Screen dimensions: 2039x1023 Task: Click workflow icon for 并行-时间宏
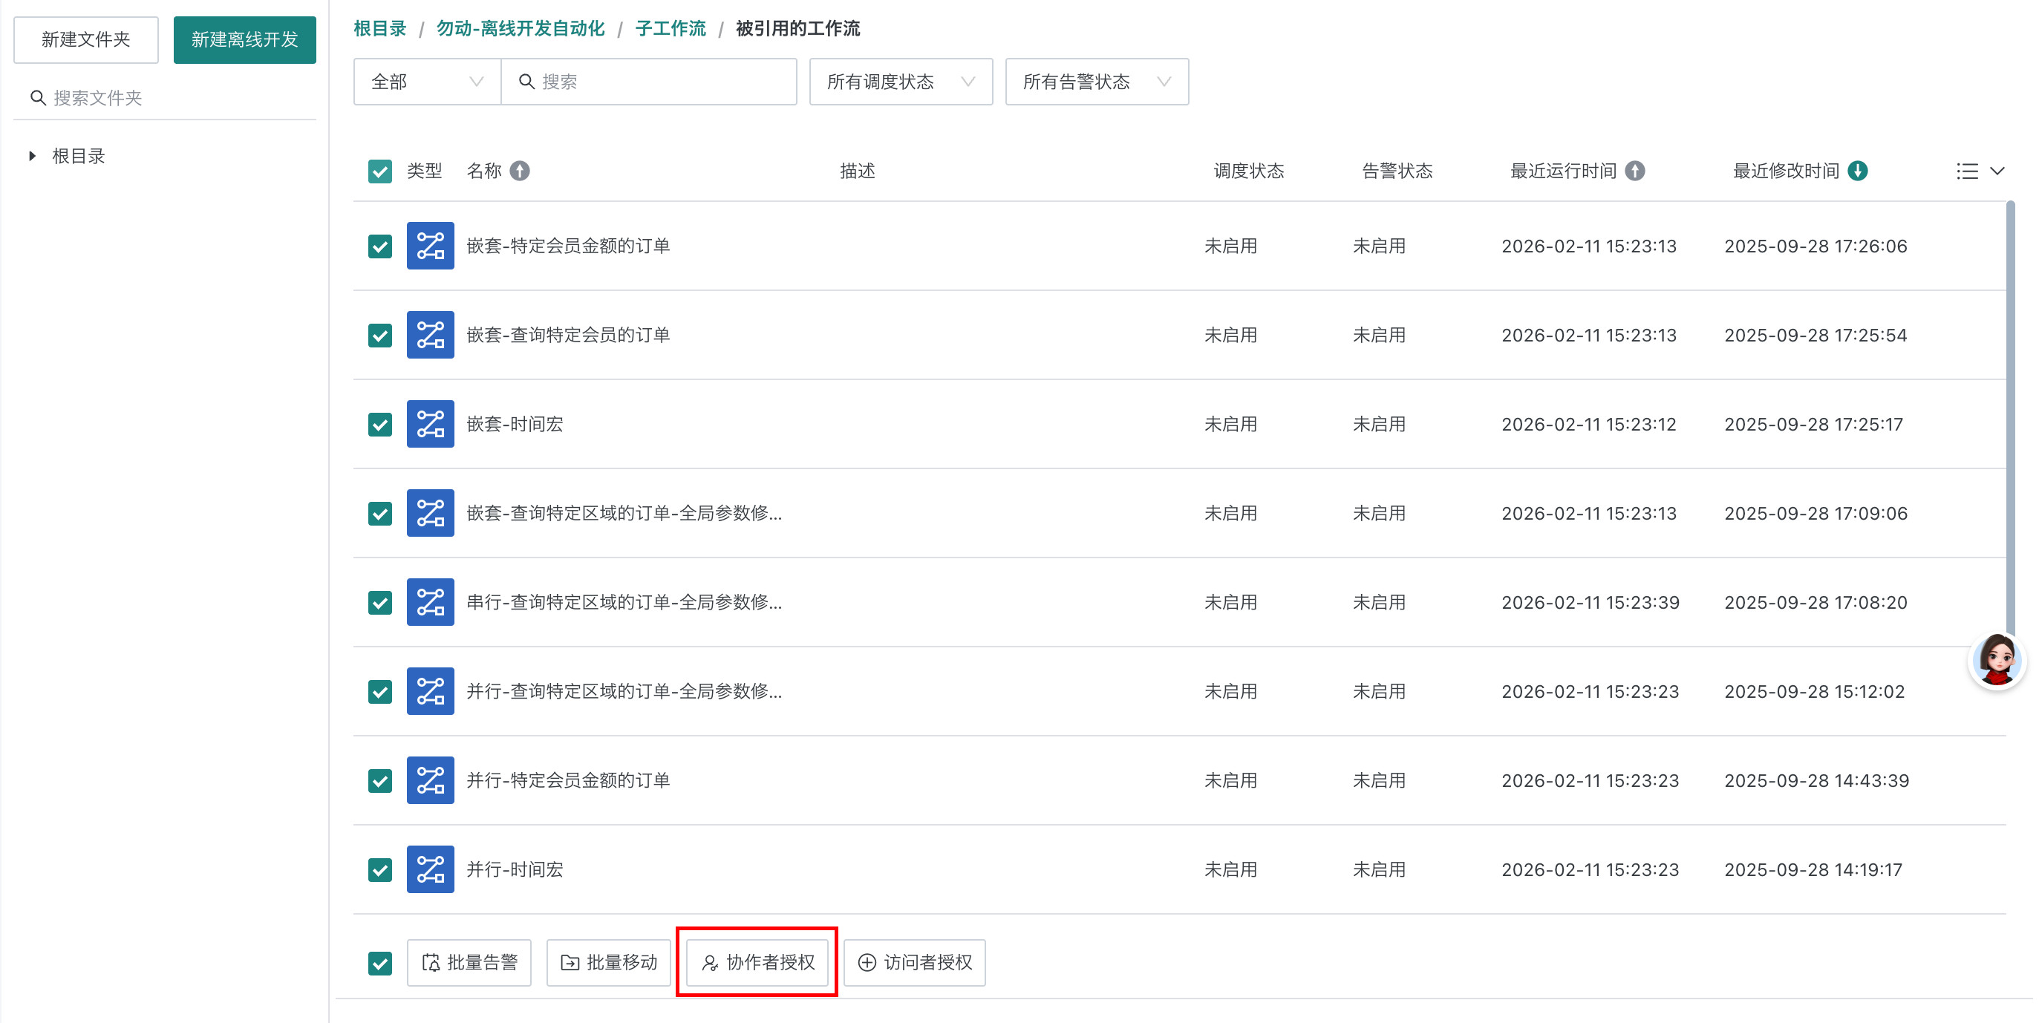(x=430, y=869)
